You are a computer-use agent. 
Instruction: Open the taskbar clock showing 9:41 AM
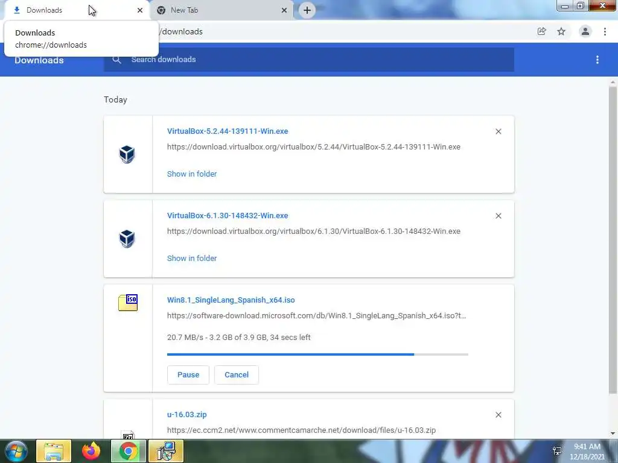tap(587, 452)
